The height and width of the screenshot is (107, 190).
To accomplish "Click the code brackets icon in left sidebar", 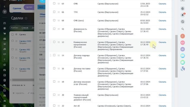I will coord(5,54).
